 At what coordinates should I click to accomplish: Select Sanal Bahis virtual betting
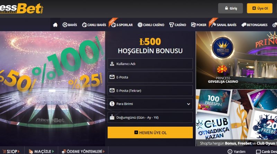224,25
